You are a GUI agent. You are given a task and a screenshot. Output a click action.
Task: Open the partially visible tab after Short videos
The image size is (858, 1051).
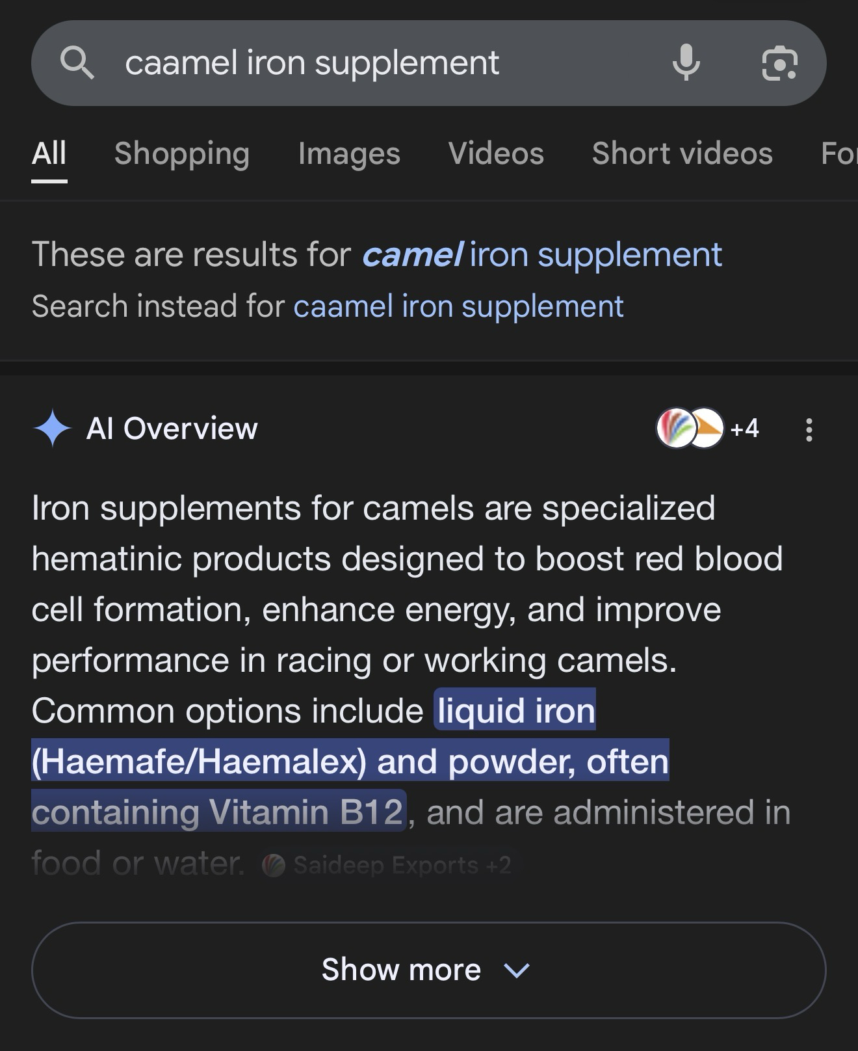pyautogui.click(x=838, y=153)
